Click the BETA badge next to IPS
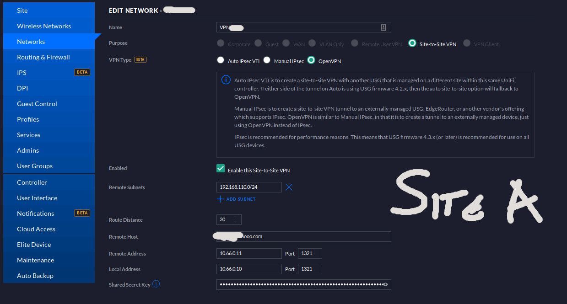 pos(82,72)
